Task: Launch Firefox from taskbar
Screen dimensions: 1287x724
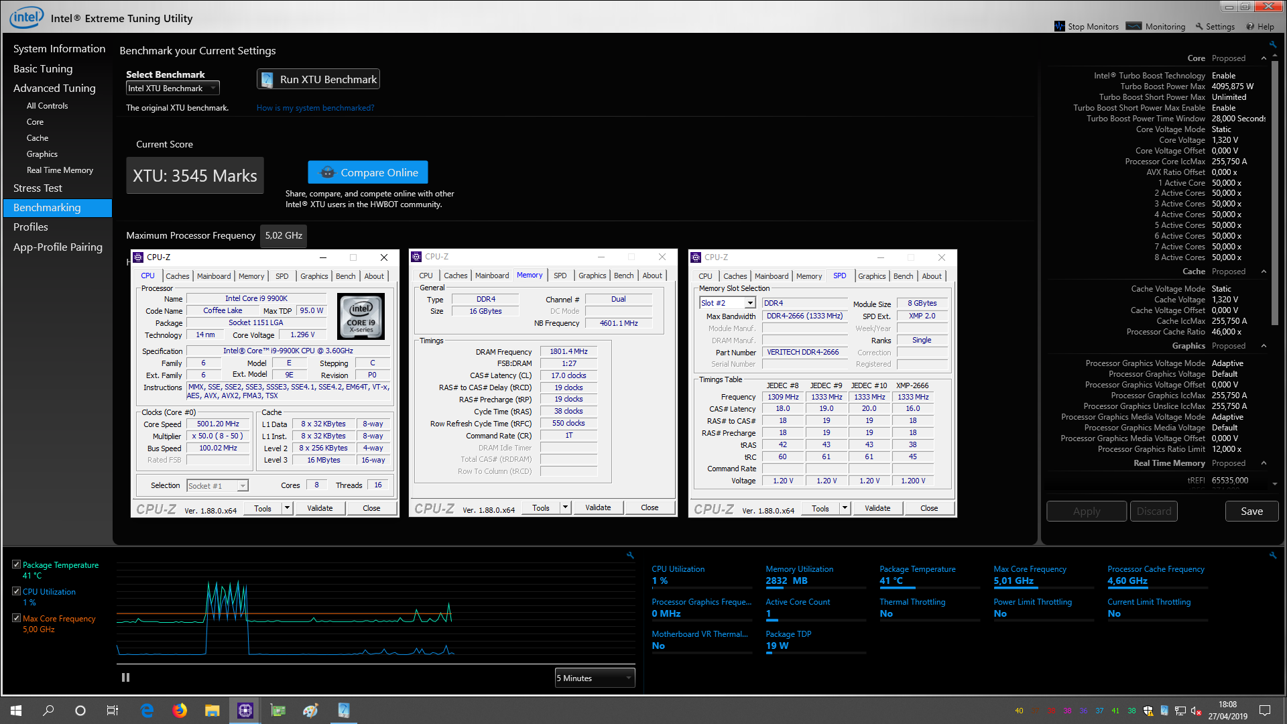Action: [x=180, y=711]
